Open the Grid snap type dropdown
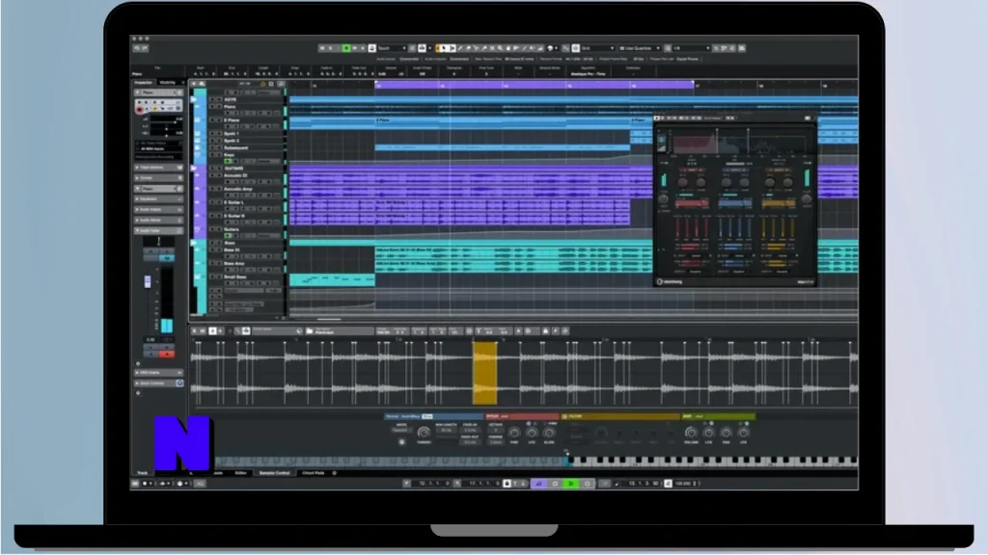The height and width of the screenshot is (555, 988). pos(597,48)
